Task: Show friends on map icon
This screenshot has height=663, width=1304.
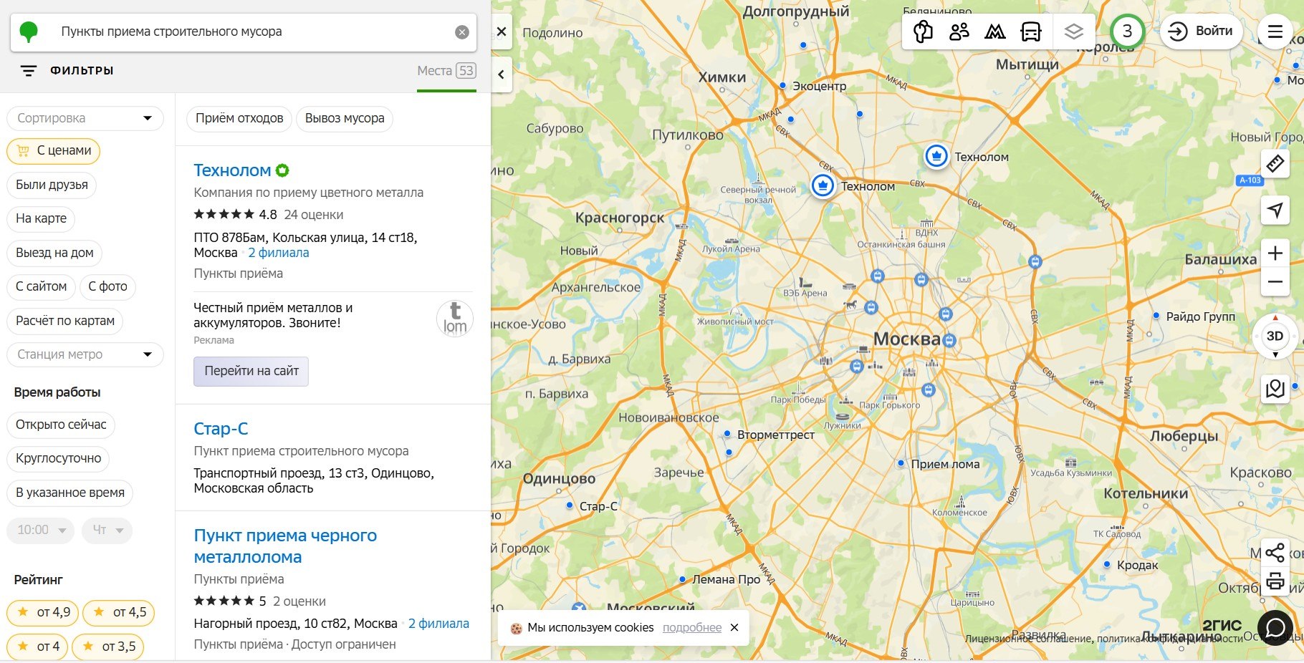Action: [x=959, y=32]
